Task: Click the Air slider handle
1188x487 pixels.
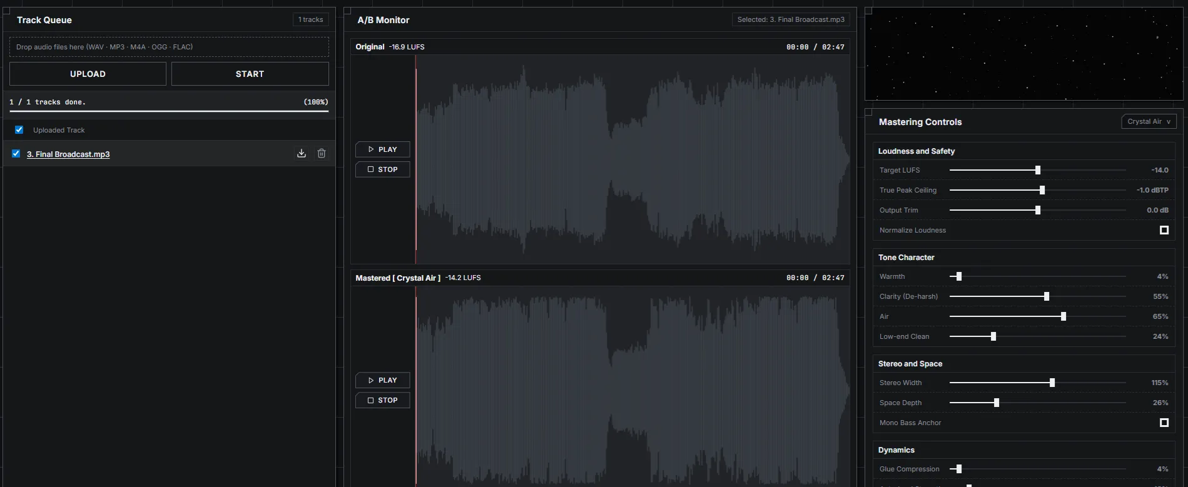Action: click(1064, 316)
